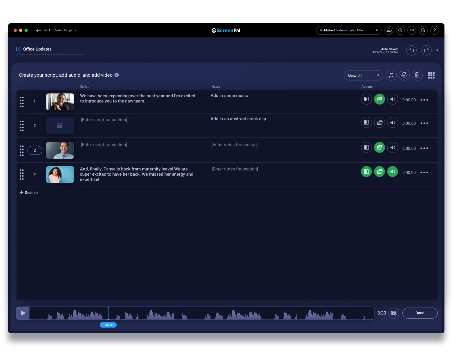Click Back to Video Projects
Image resolution: width=452 pixels, height=356 pixels.
point(56,30)
